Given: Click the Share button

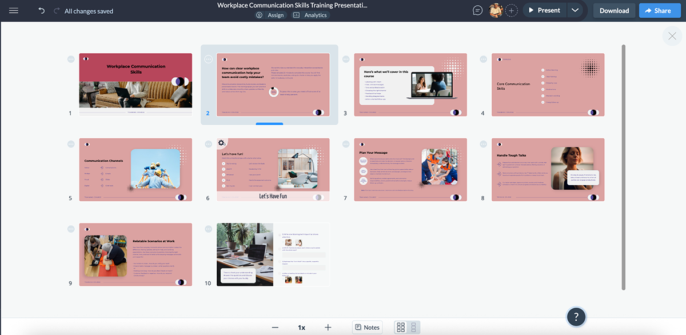Looking at the screenshot, I should 659,10.
